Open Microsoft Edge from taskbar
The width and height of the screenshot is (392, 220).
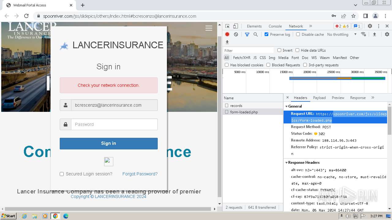pyautogui.click(x=66, y=216)
